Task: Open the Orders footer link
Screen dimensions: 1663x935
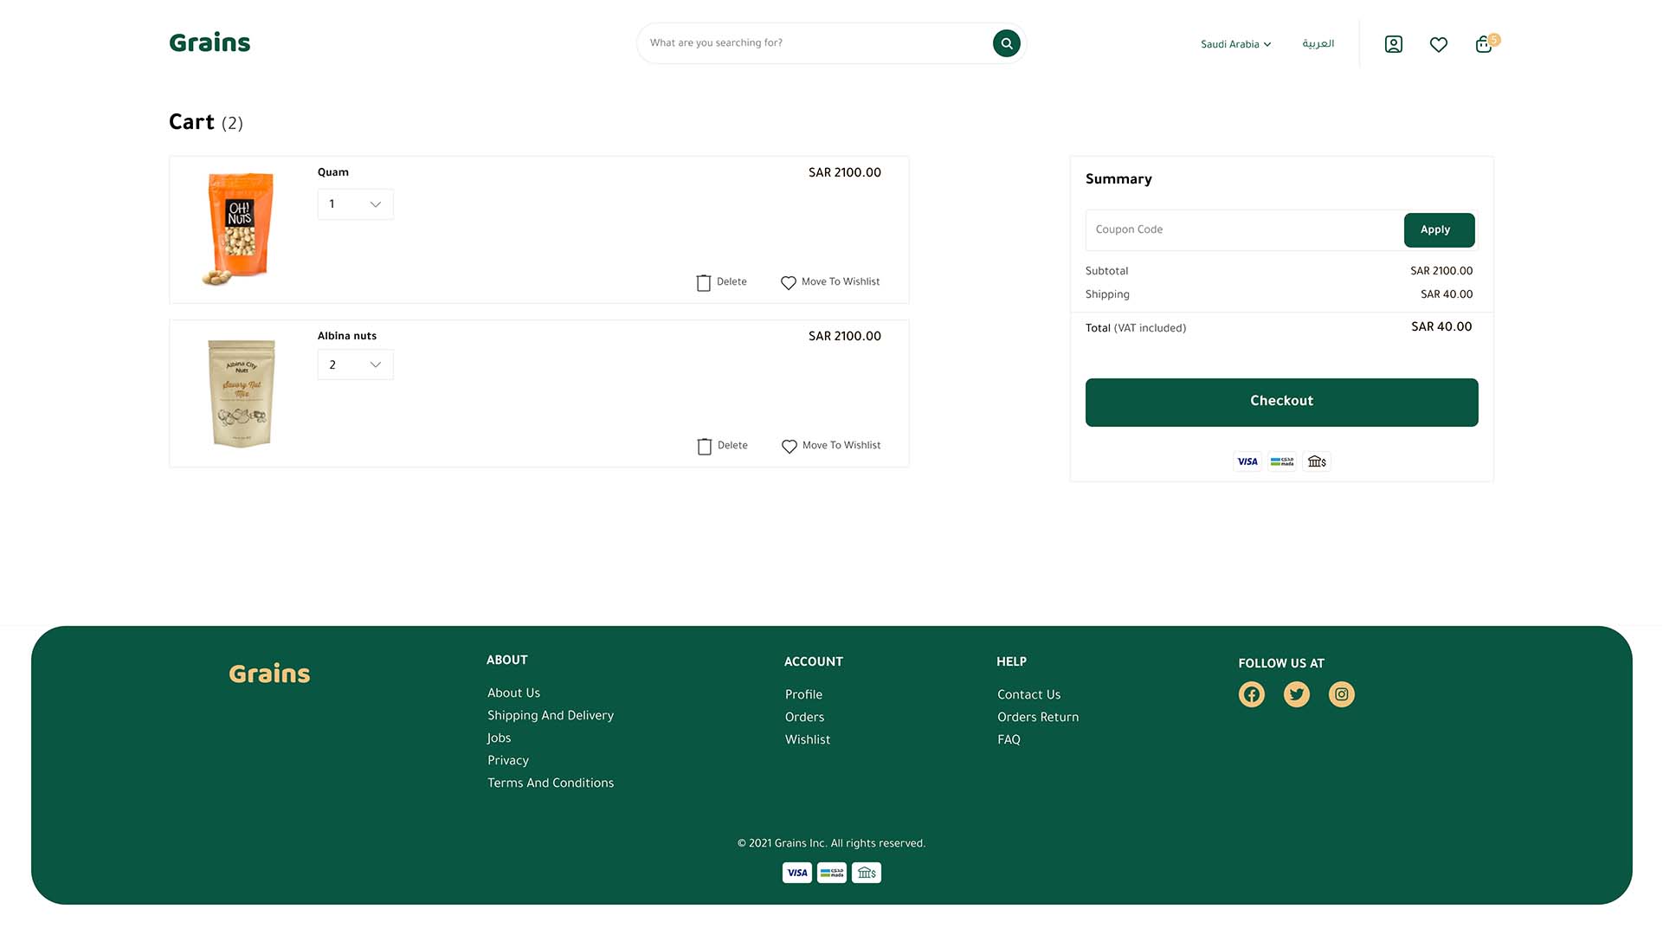Action: pos(804,718)
